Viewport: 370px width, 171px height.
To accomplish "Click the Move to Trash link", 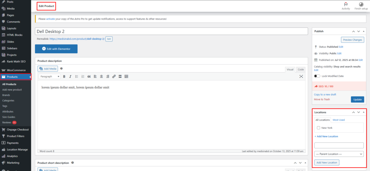I will [322, 99].
